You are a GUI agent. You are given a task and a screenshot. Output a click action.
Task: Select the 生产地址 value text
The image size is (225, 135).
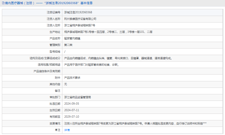point(108,32)
